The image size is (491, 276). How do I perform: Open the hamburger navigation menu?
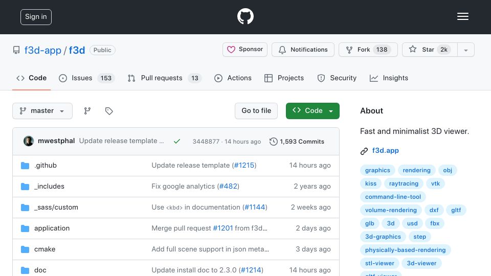[x=462, y=16]
